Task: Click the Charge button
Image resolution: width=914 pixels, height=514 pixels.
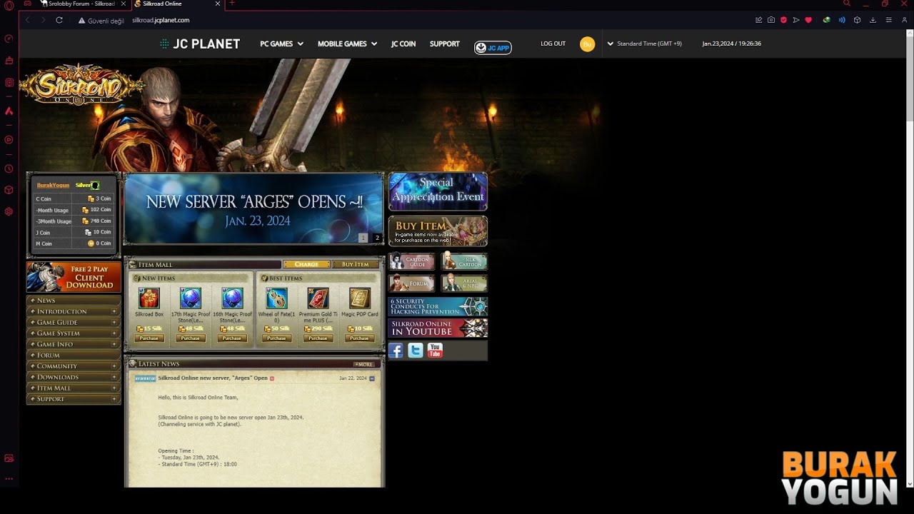Action: coord(306,264)
